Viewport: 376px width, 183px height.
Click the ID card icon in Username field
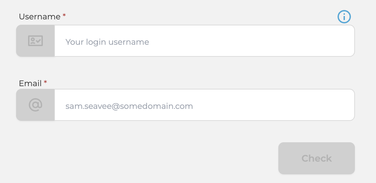[35, 41]
